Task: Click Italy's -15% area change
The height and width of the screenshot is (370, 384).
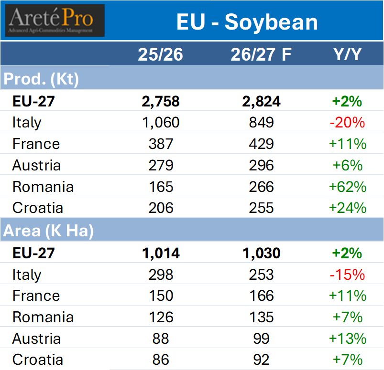Action: (347, 275)
